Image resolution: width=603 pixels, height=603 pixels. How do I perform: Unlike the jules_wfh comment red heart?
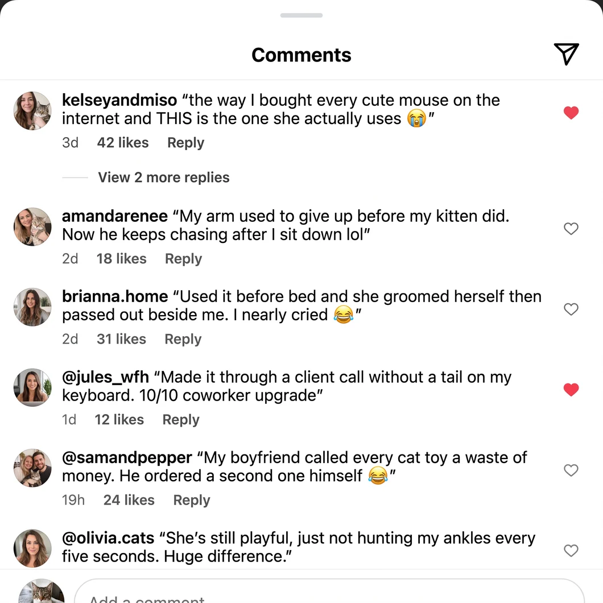571,390
